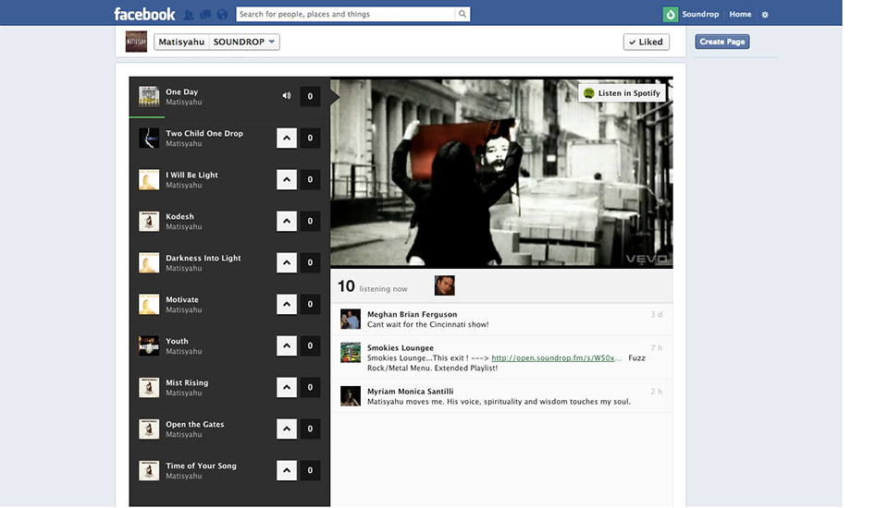
Task: Select Darkness Into Light song title
Action: (x=203, y=258)
